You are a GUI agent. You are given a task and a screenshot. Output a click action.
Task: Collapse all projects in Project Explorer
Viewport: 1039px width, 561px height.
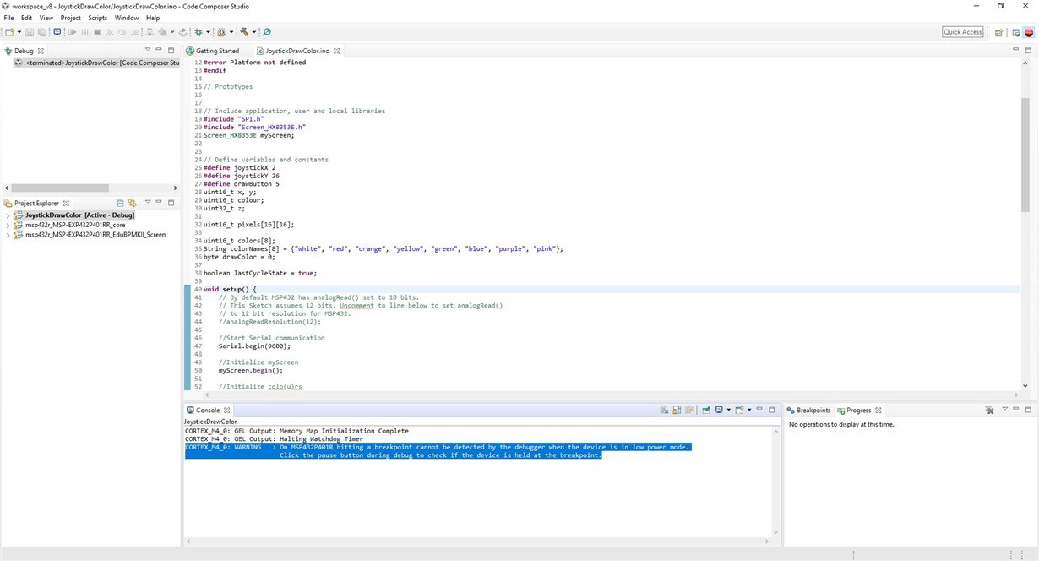click(x=120, y=203)
